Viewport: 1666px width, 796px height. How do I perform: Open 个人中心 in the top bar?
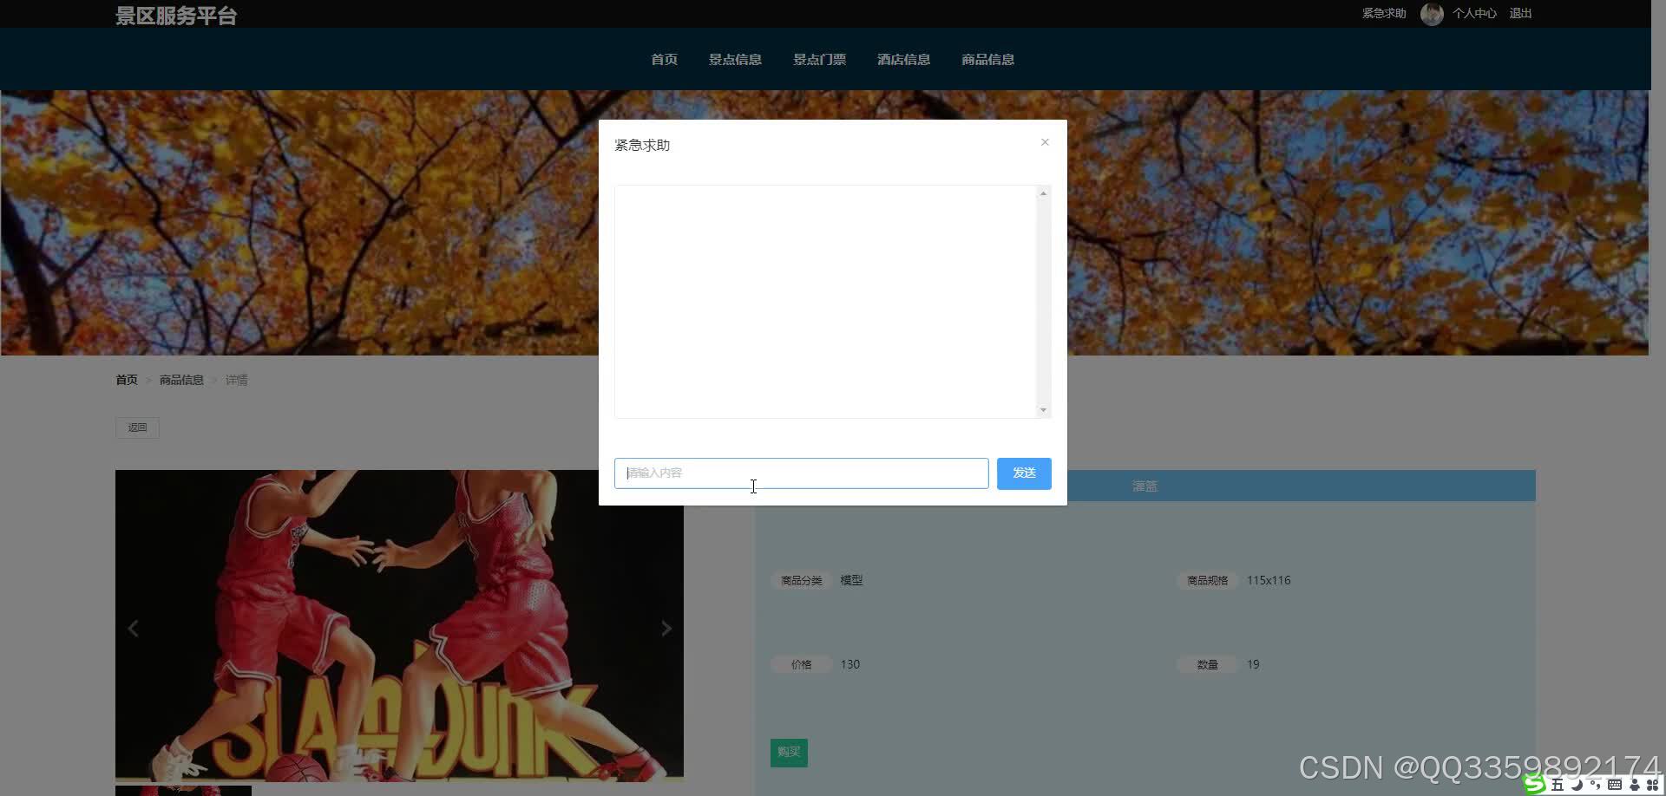1474,13
